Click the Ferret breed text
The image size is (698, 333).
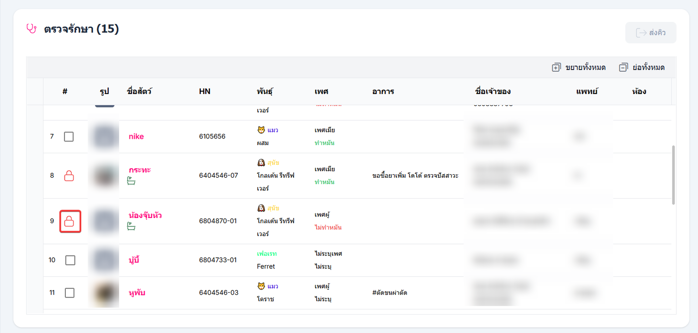[266, 266]
